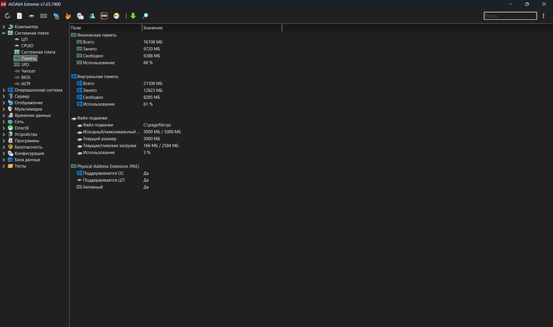
Task: Select Конфигурация in the tree
Action: click(29, 154)
